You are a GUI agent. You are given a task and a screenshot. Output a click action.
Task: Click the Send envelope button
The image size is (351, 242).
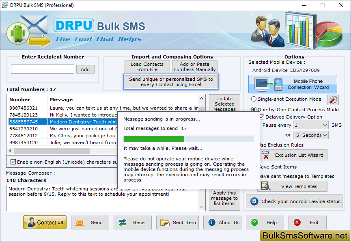(90, 223)
